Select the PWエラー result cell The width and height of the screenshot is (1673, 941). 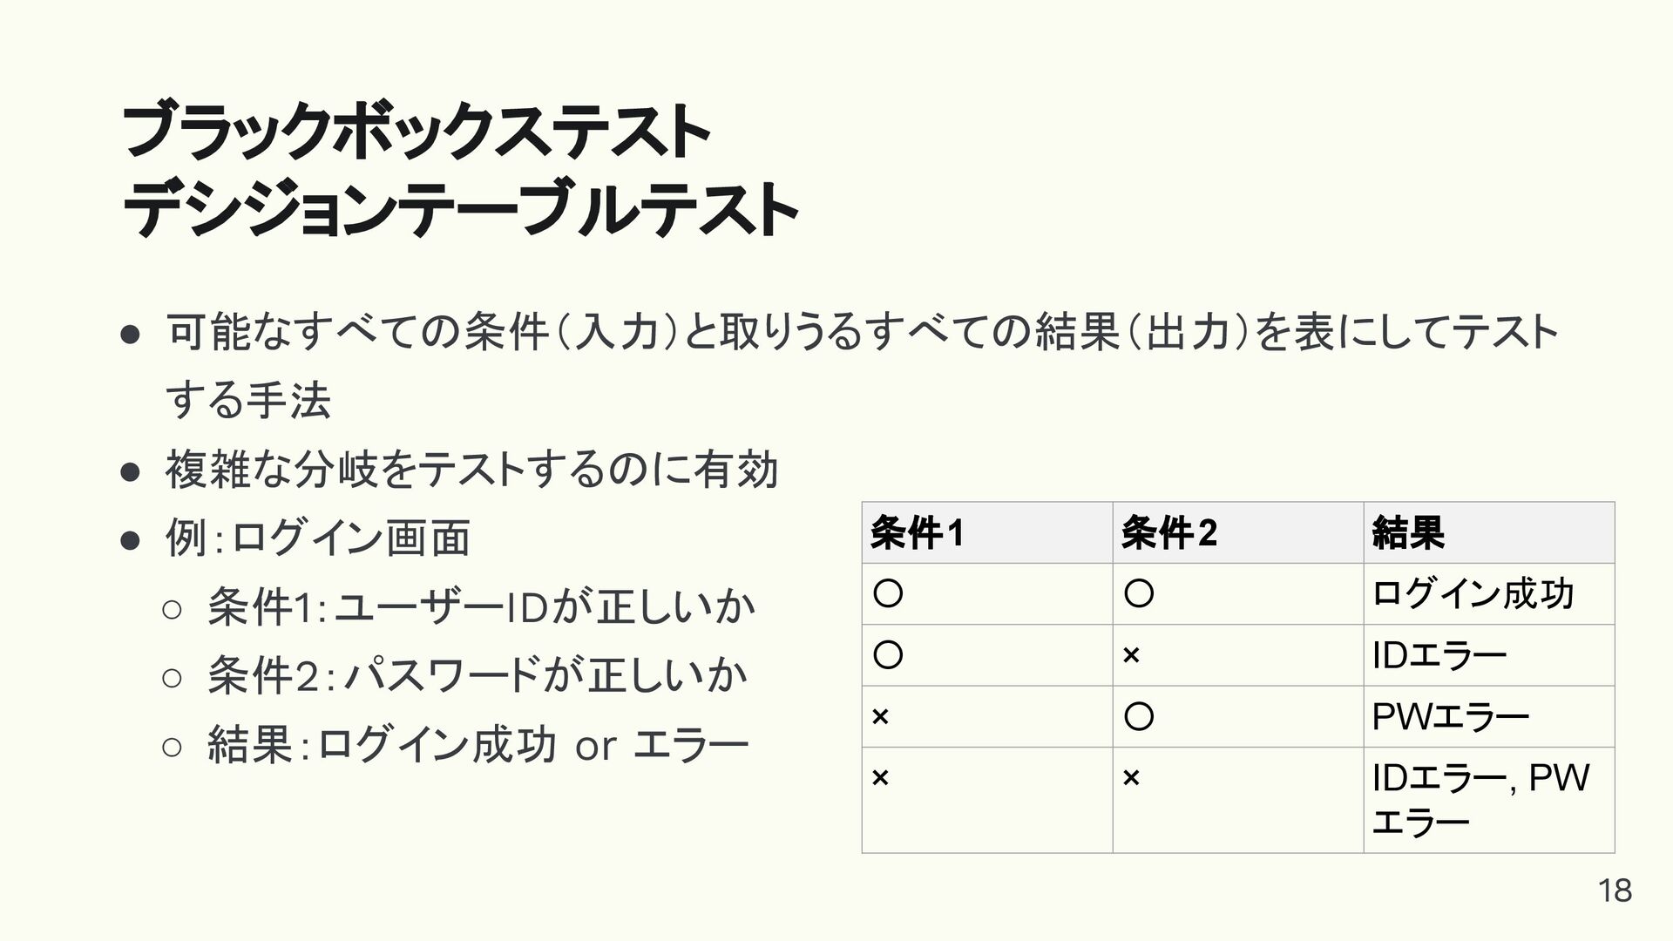pyautogui.click(x=1489, y=716)
